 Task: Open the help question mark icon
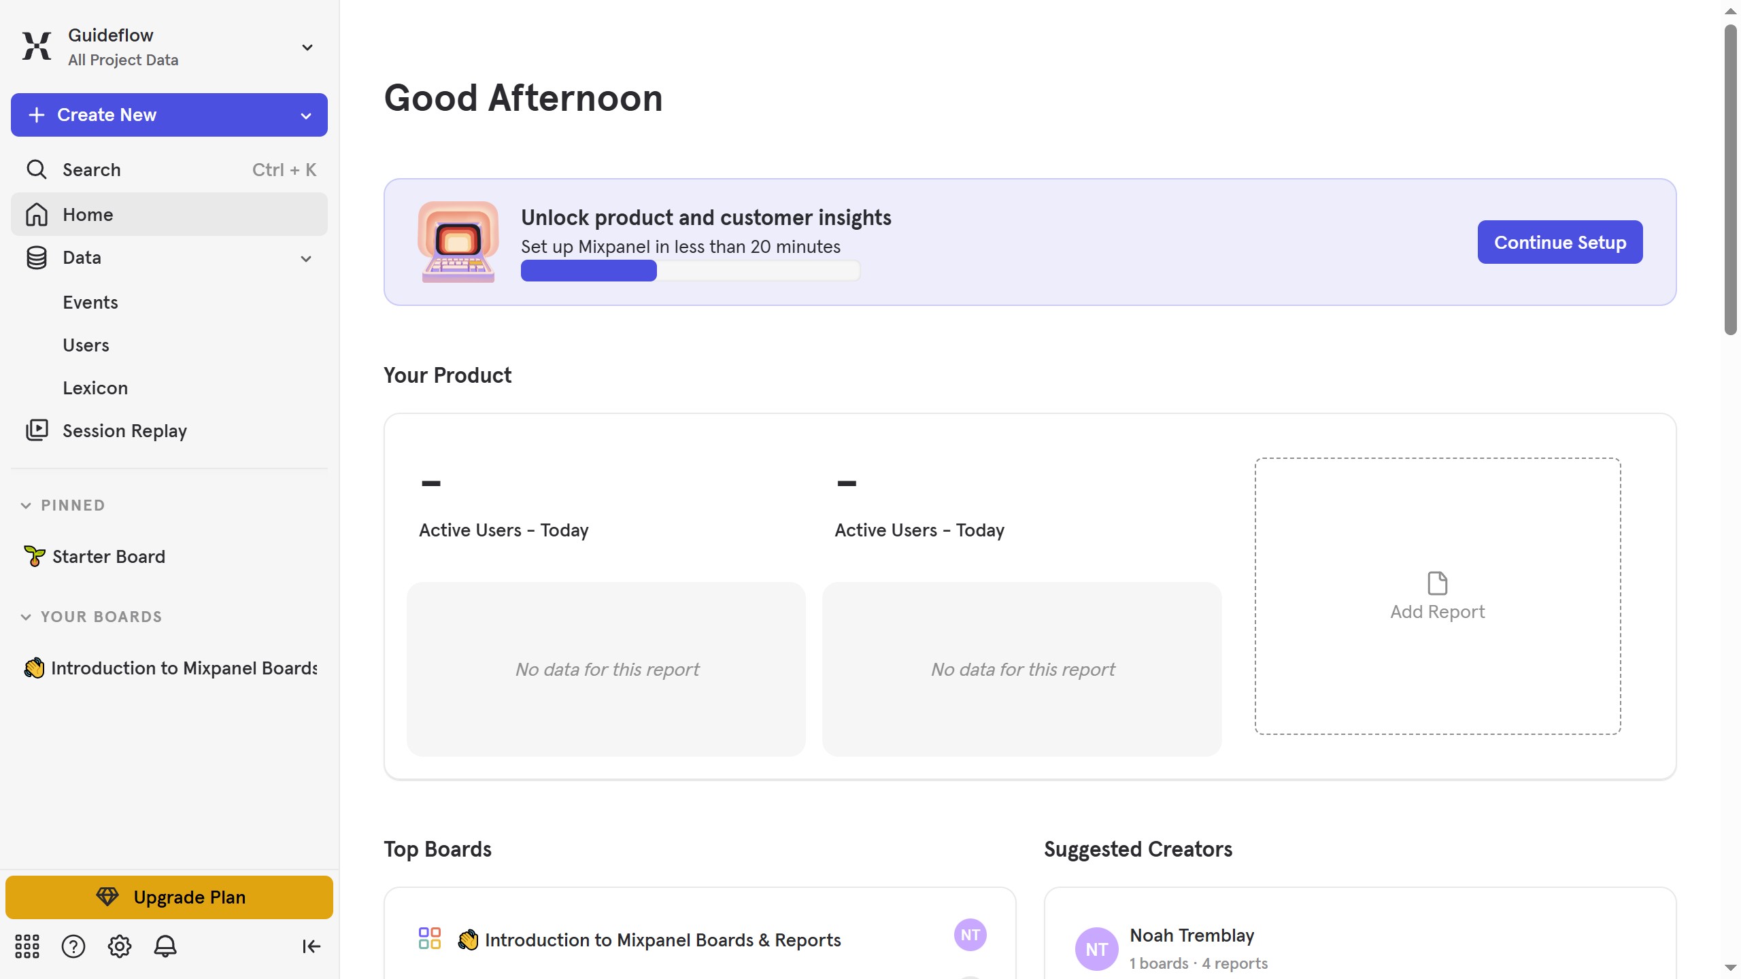(x=73, y=946)
